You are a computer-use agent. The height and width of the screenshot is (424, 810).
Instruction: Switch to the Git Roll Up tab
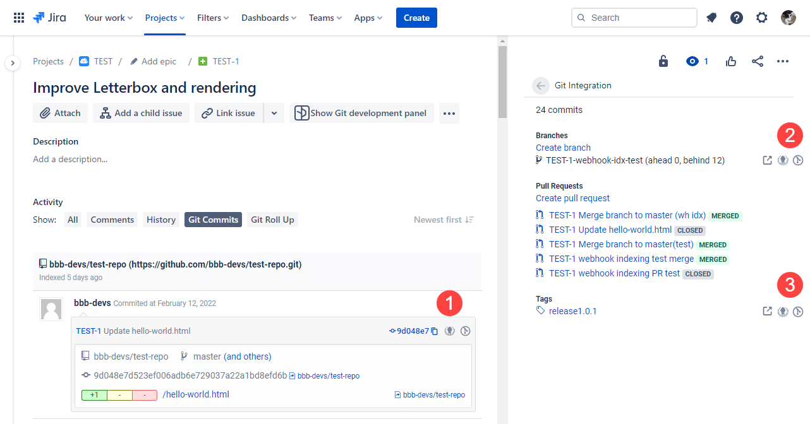[272, 220]
